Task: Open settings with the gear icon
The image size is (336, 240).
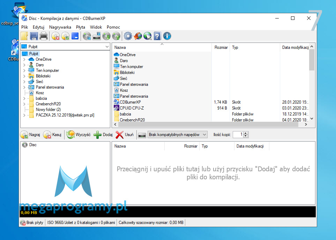Action: [x=128, y=36]
